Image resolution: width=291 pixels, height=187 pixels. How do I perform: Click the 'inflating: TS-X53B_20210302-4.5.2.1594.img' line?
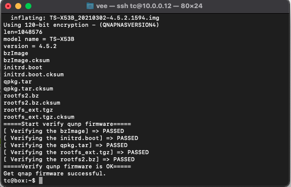point(85,18)
